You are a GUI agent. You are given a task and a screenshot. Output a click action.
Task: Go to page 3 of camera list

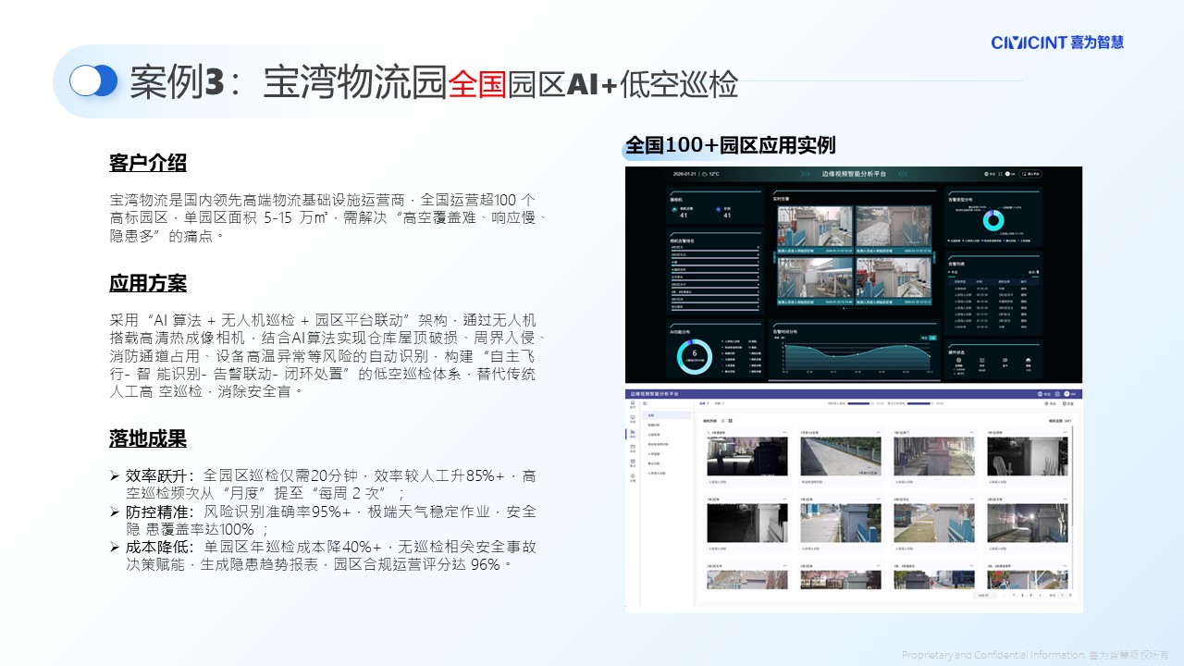pos(1029,595)
